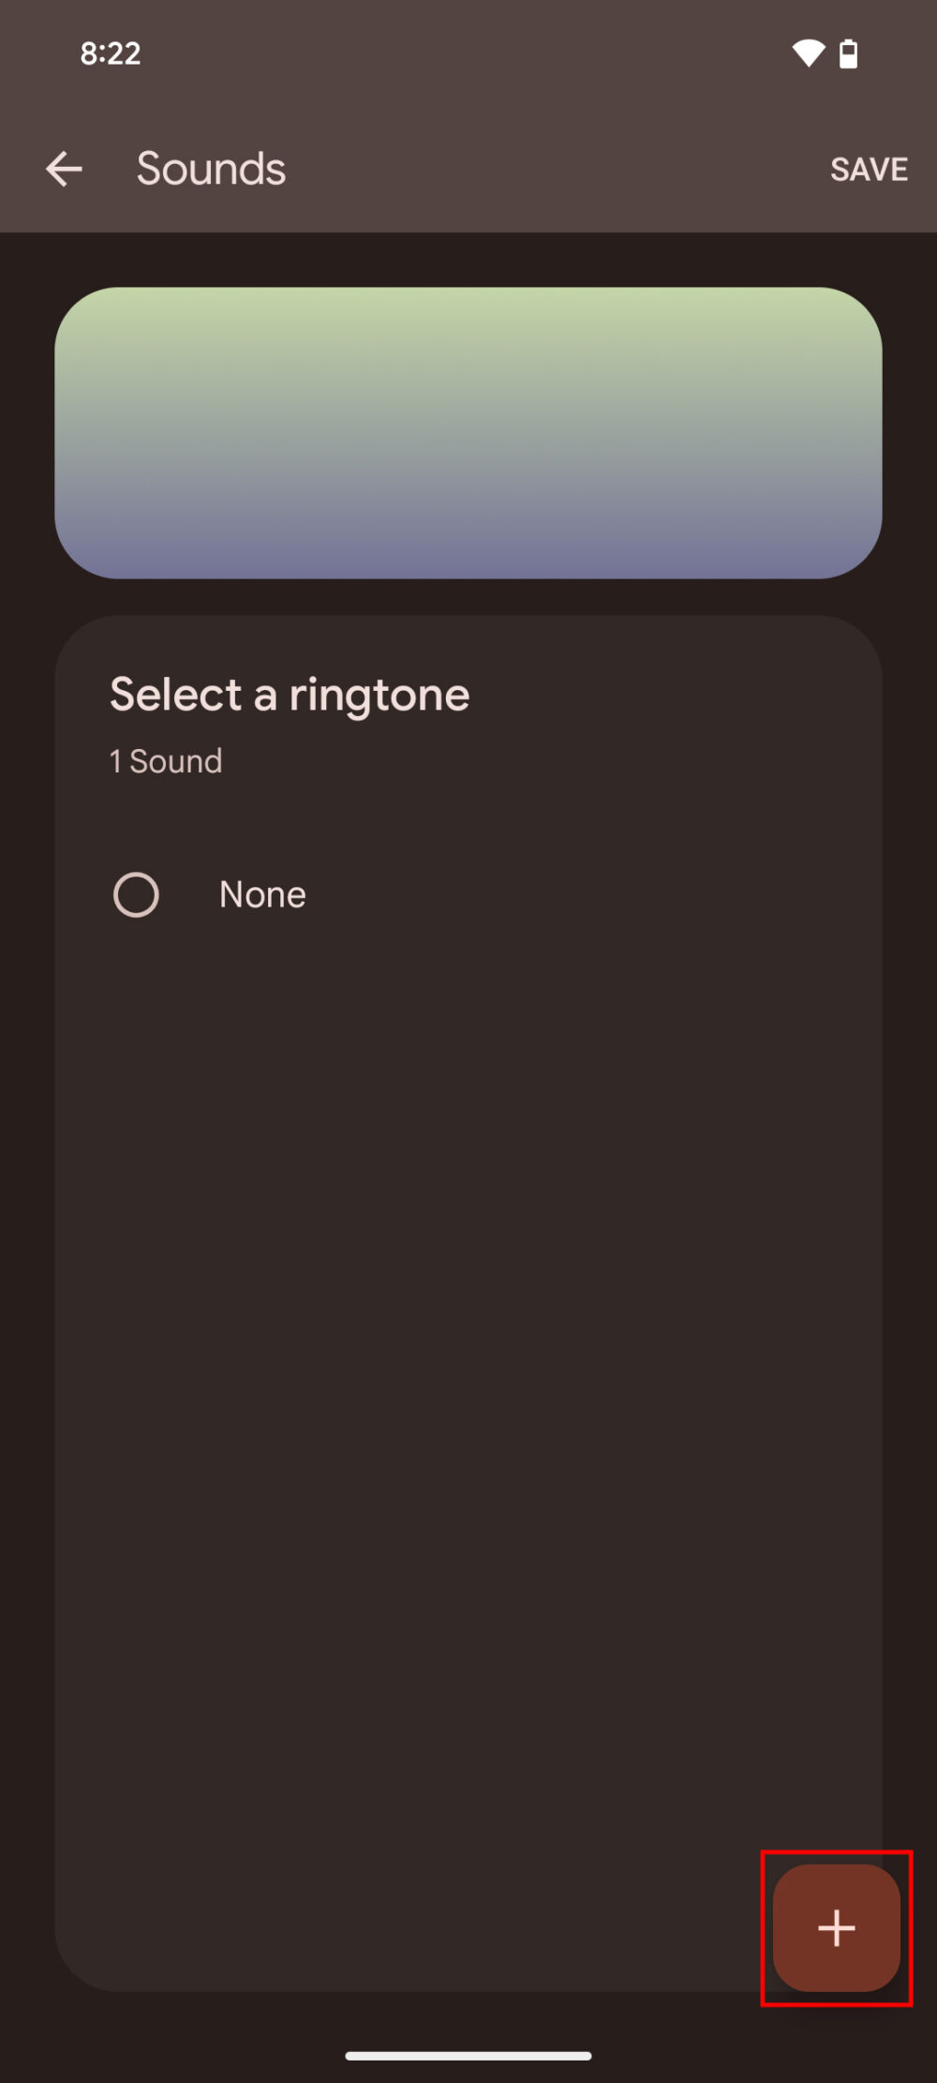Image resolution: width=937 pixels, height=2083 pixels.
Task: Tap SAVE to confirm changes
Action: coord(868,169)
